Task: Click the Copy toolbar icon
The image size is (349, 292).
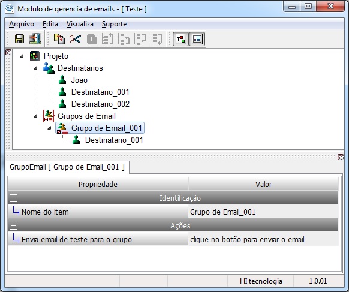Action: tap(59, 39)
